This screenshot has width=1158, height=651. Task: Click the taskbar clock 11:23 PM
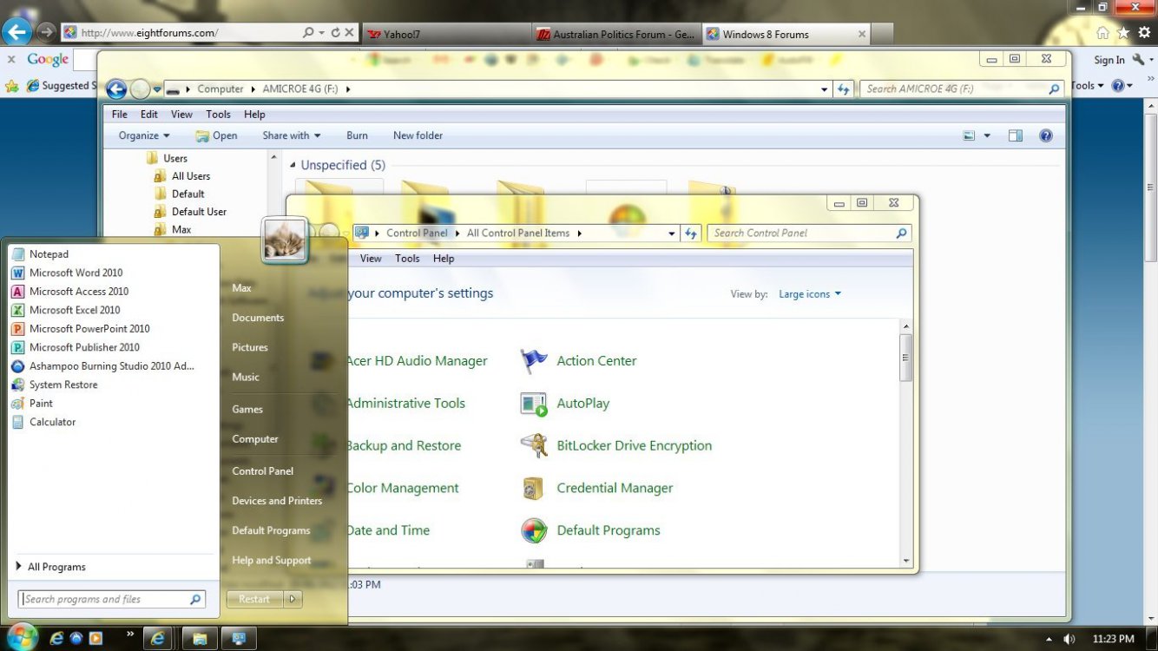[x=1113, y=639]
